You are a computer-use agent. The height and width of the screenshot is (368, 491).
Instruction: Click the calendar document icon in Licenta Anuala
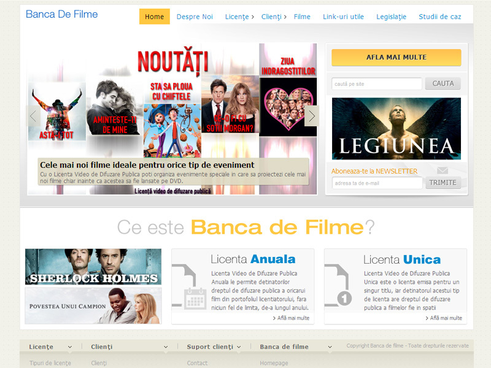click(x=189, y=286)
